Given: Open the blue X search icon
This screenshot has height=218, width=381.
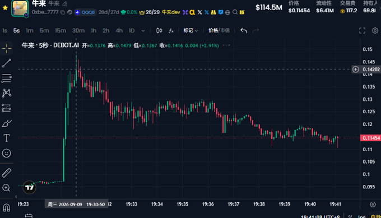Looking at the screenshot, I should (x=207, y=12).
